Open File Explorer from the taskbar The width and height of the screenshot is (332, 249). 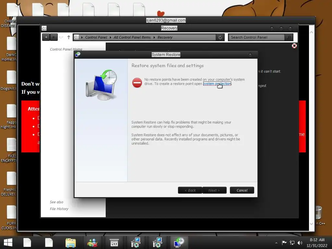[x=70, y=243]
